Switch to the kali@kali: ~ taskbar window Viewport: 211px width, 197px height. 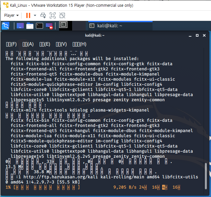click(120, 26)
